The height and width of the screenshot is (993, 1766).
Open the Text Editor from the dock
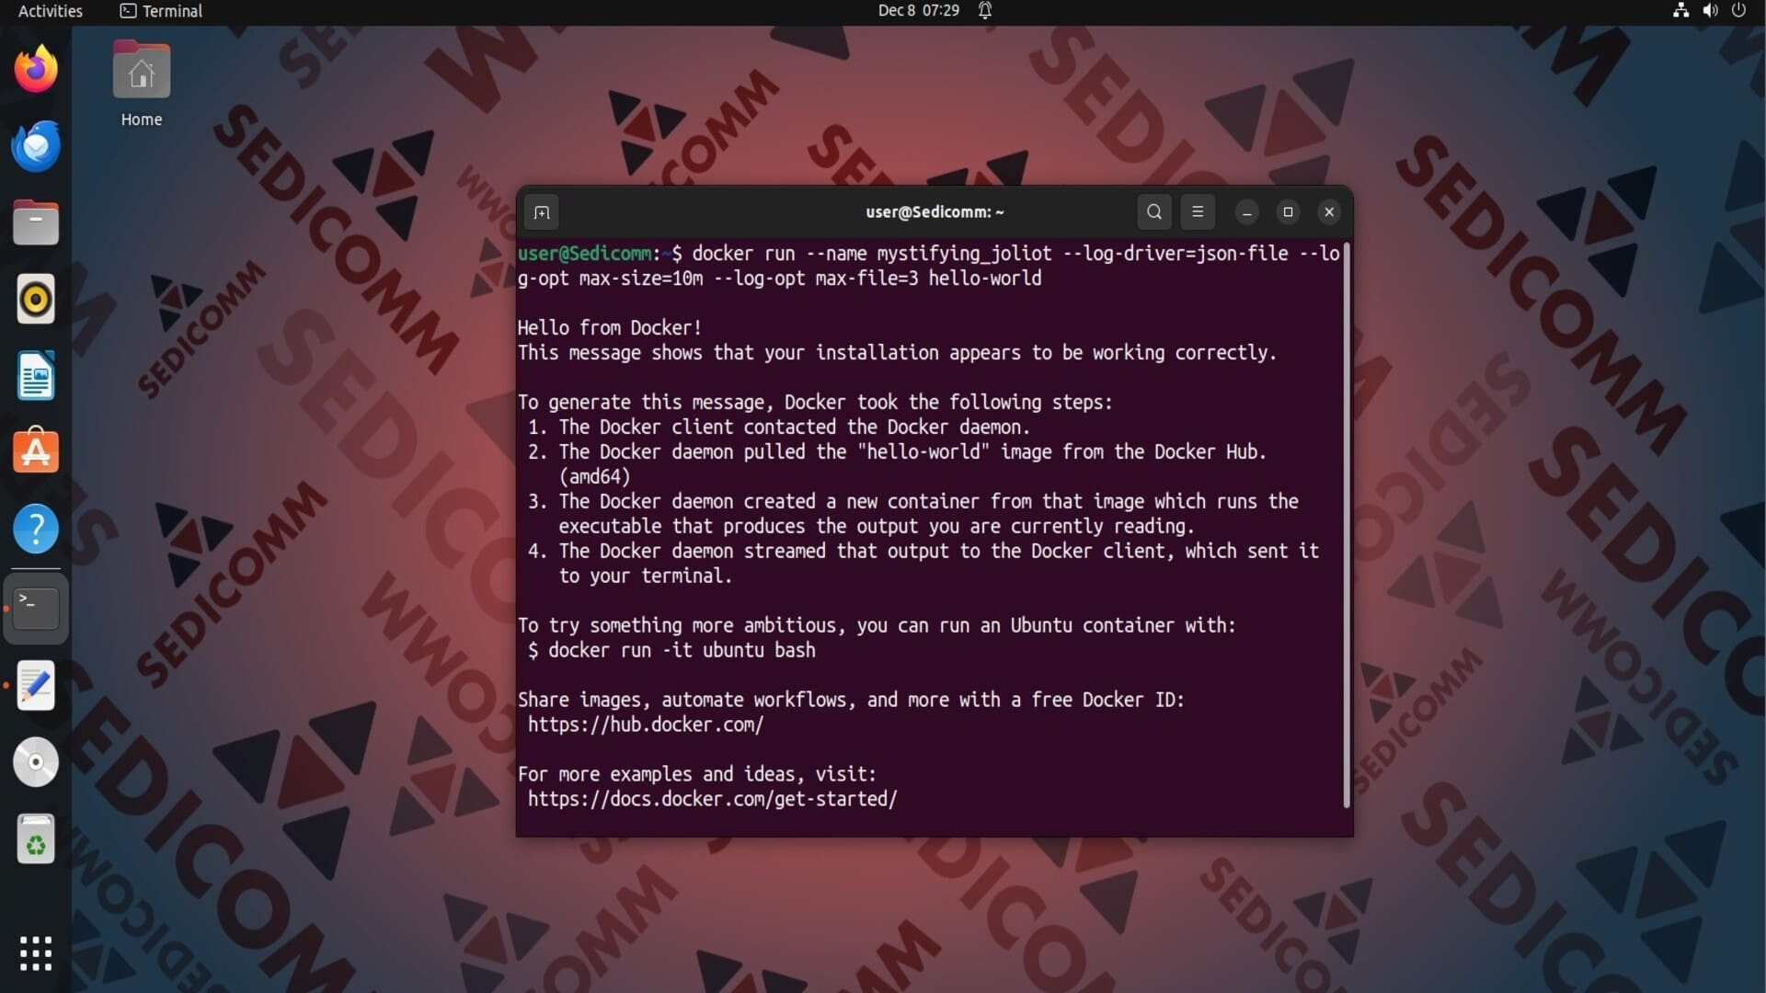coord(36,686)
